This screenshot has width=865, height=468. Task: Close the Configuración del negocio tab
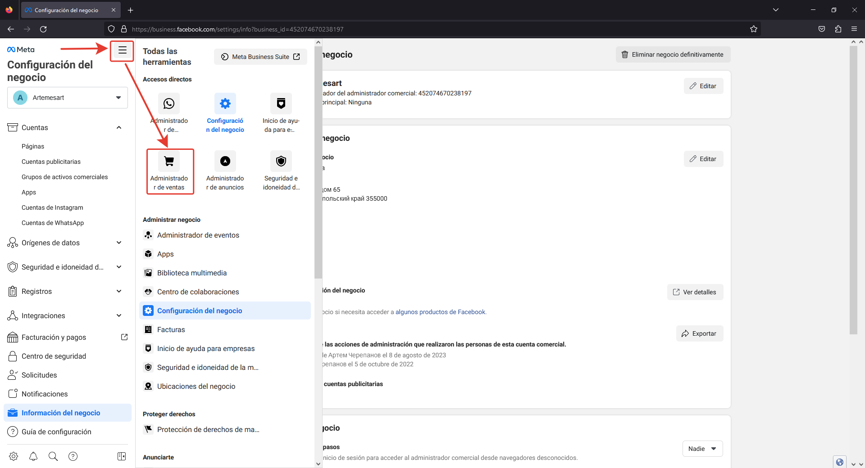(114, 10)
